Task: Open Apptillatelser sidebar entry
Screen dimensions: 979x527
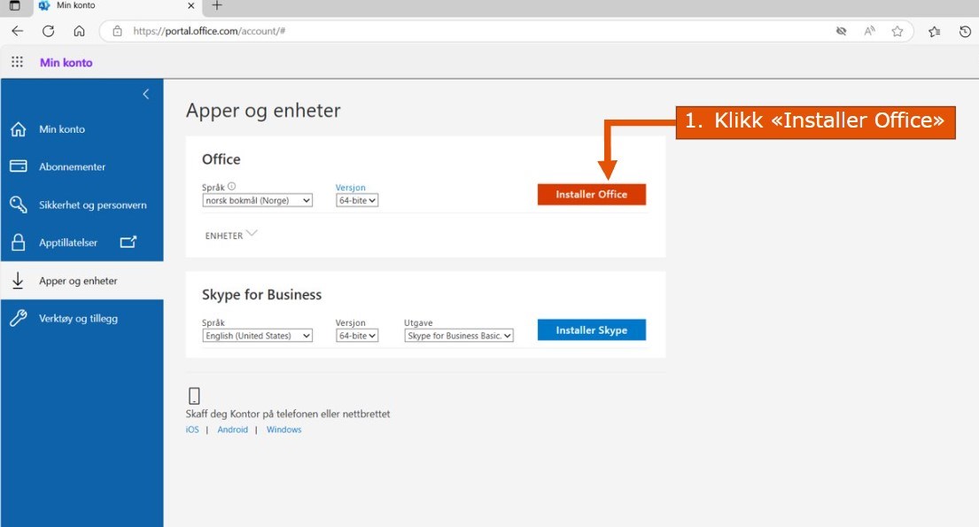Action: coord(82,243)
